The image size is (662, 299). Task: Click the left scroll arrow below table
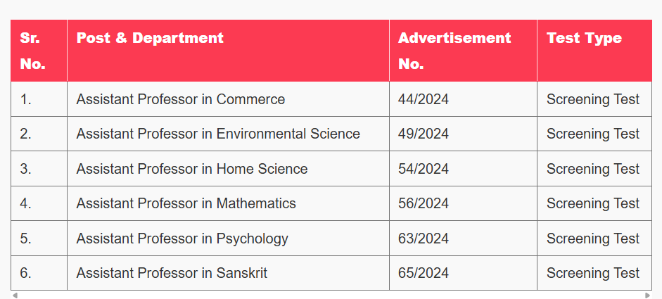(15, 295)
